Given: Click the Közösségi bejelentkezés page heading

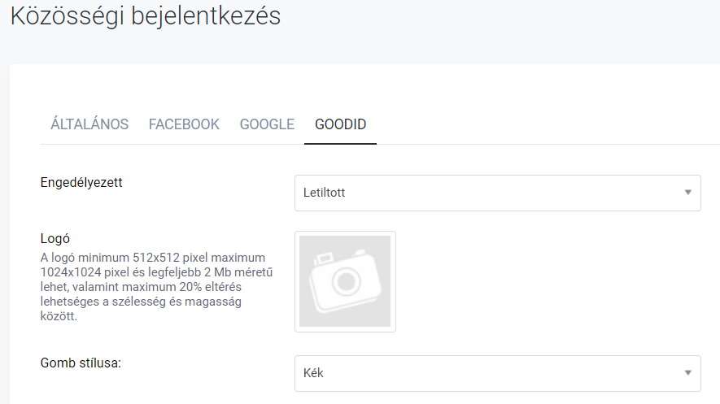Looking at the screenshot, I should [145, 16].
